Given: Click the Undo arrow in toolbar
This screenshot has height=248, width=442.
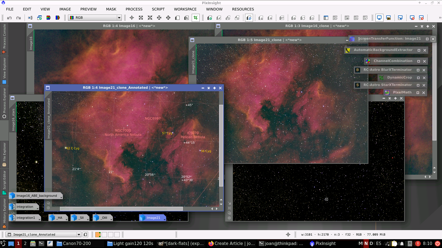Looking at the screenshot, I should [x=9, y=18].
